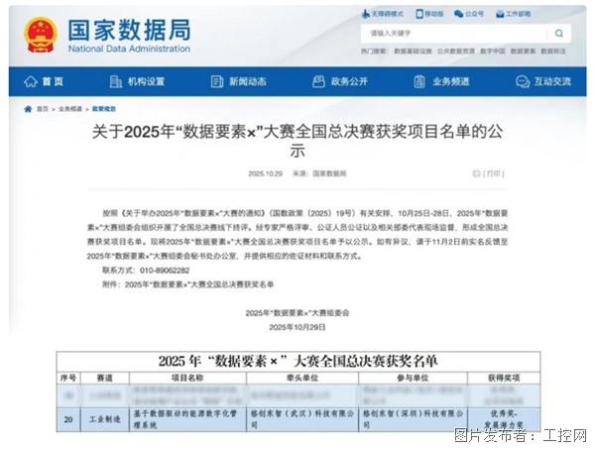Open the 机构设置 navigation menu
Viewport: 595px width, 449px height.
point(139,81)
